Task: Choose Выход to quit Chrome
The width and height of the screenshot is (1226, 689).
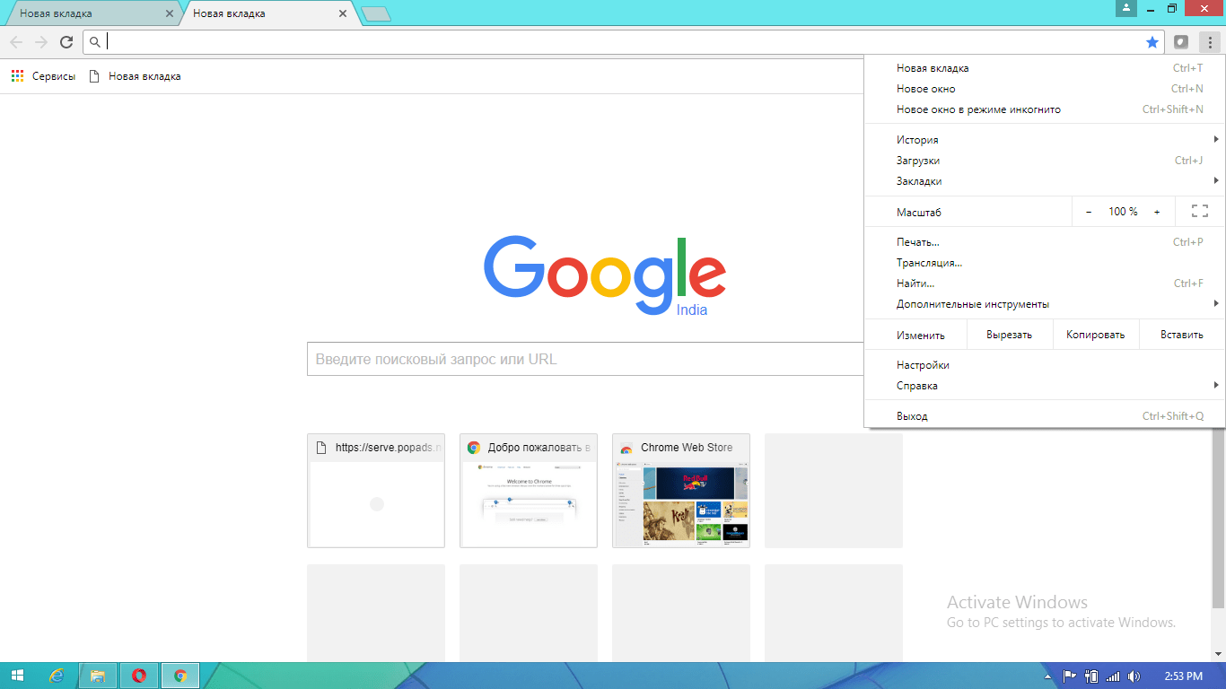Action: [x=1044, y=416]
